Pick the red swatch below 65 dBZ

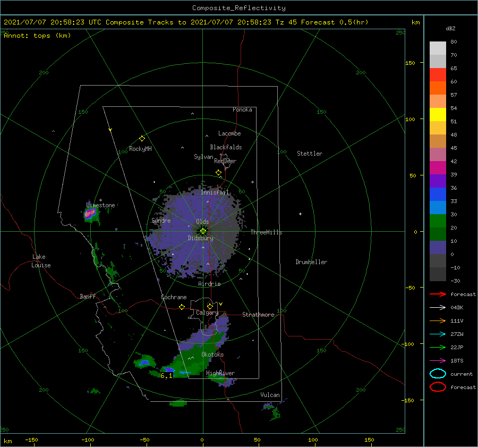coord(438,74)
